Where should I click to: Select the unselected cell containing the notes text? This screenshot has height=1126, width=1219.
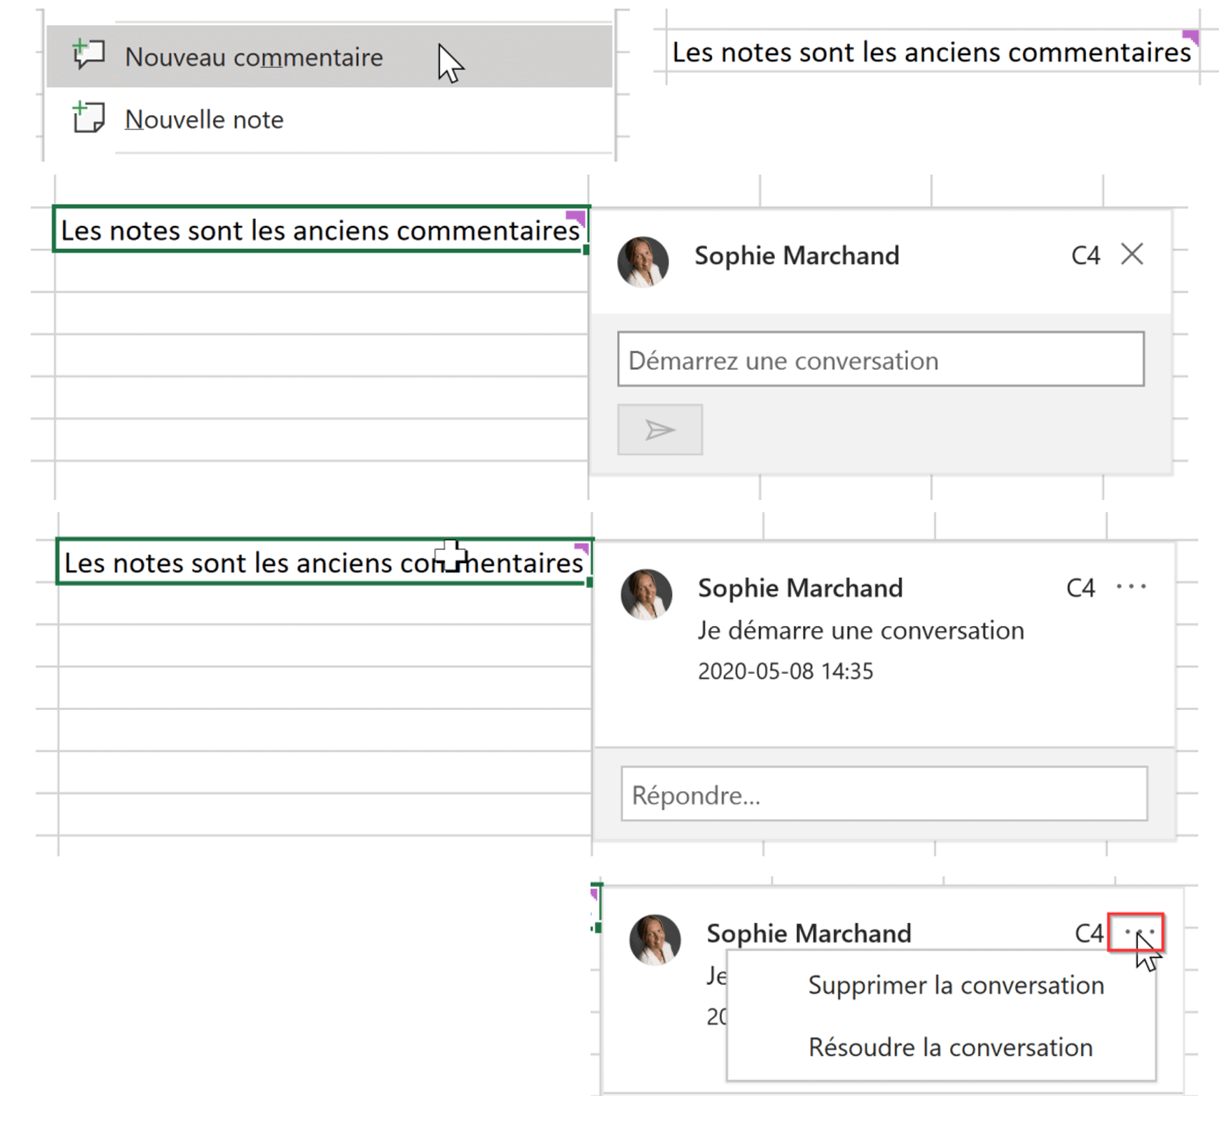[929, 53]
